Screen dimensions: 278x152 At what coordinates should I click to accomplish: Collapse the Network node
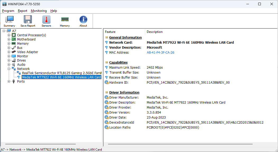[9, 69]
